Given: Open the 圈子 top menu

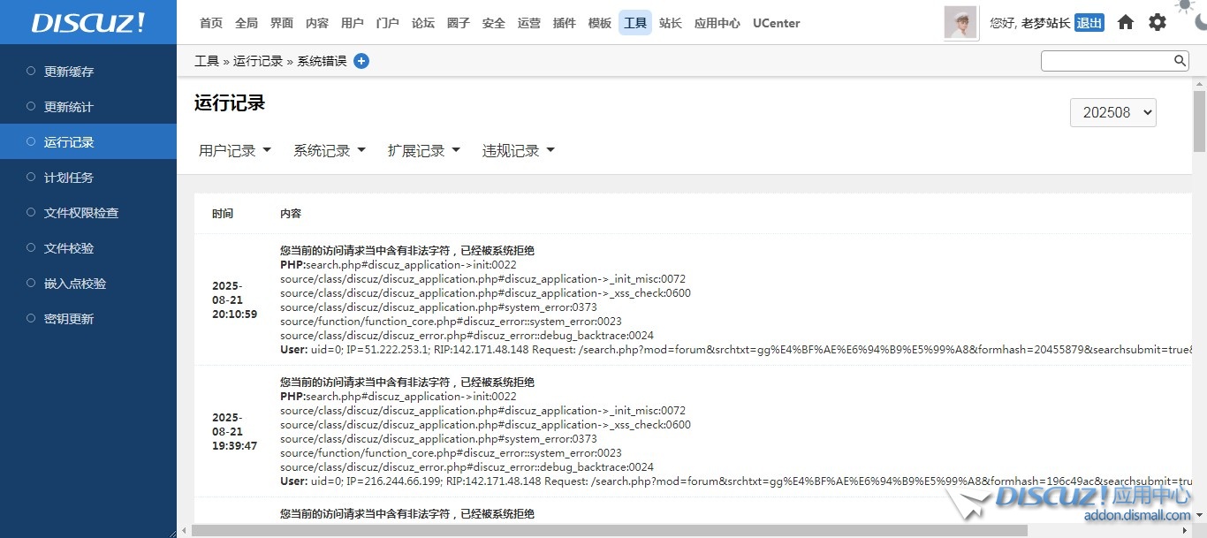Looking at the screenshot, I should (459, 23).
